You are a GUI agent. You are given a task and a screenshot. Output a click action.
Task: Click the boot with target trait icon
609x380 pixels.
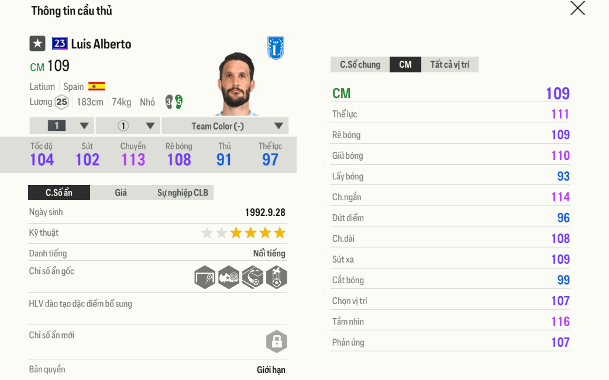pyautogui.click(x=229, y=277)
